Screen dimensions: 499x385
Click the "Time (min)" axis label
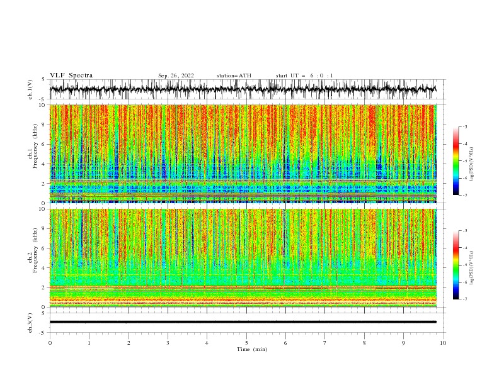[x=252, y=349]
